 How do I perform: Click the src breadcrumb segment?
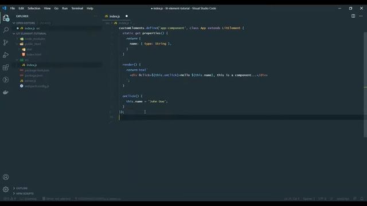click(107, 23)
